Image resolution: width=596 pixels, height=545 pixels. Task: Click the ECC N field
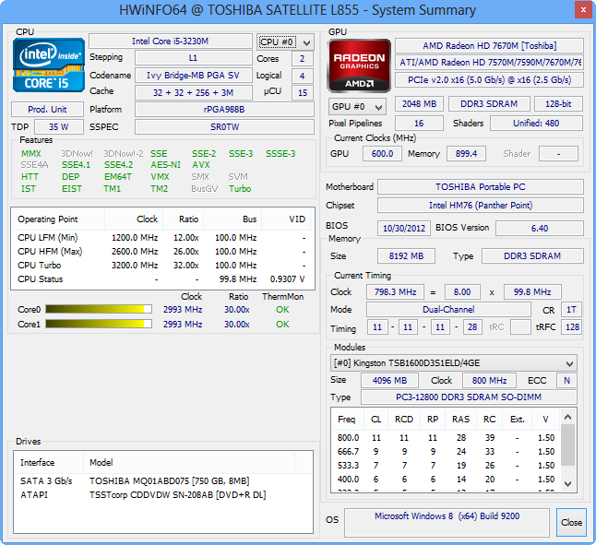[x=566, y=380]
